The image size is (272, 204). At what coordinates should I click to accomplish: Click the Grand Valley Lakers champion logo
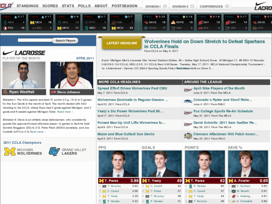[x=54, y=152]
